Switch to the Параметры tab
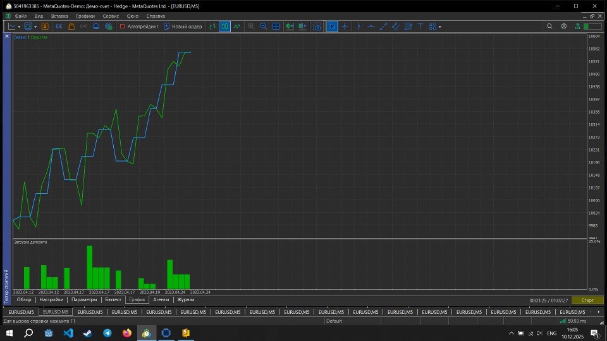Viewport: 607px width, 341px height. coord(84,299)
